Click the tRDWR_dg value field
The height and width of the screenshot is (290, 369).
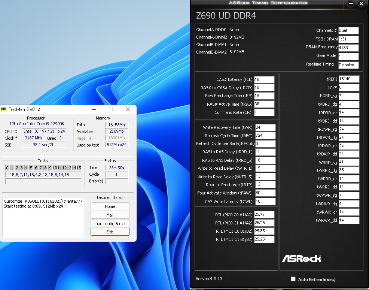click(x=349, y=138)
